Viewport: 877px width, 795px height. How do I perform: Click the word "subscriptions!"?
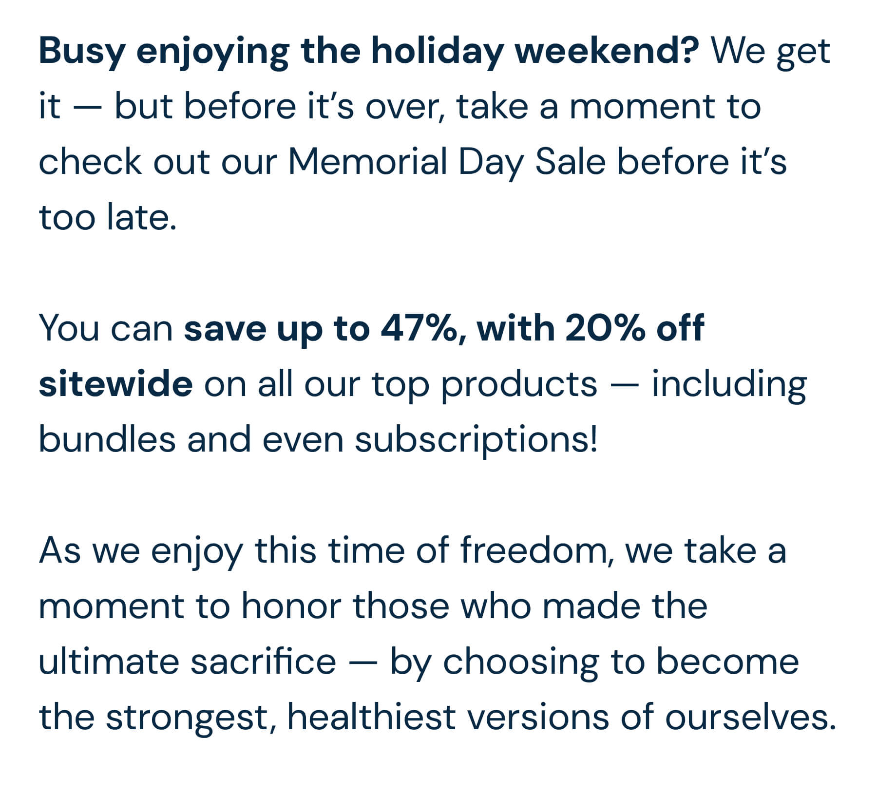click(x=476, y=439)
